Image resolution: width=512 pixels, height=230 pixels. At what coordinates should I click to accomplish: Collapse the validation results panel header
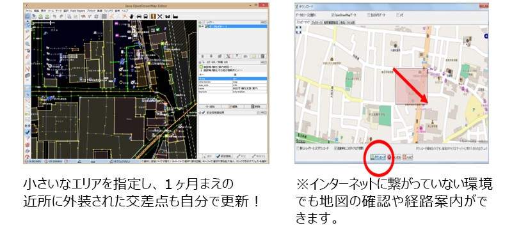(x=200, y=112)
